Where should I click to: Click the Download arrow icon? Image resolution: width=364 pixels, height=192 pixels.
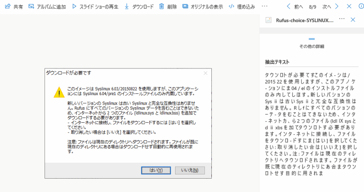pos(127,6)
